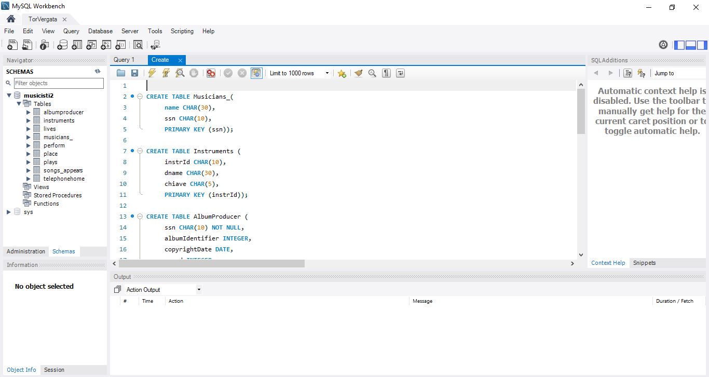The image size is (709, 377).
Task: Switch to the Administration panel
Action: tap(25, 251)
